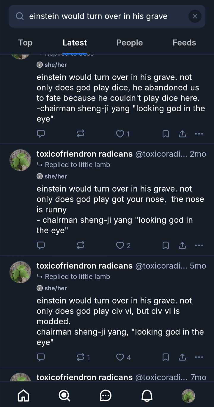Open more options on "got your nose" post
Viewport: 214px width, 407px height.
click(x=199, y=245)
